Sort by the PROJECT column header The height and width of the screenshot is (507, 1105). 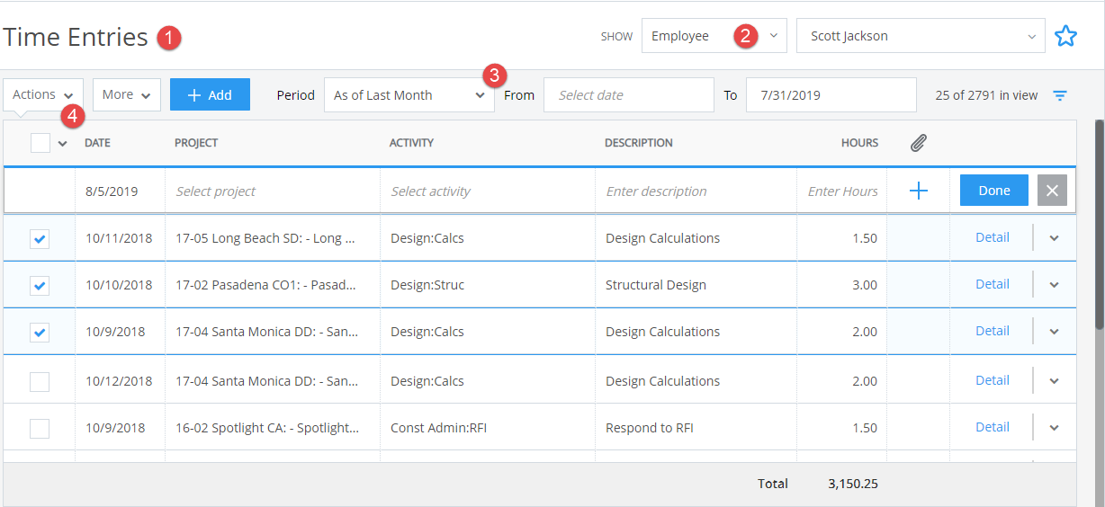coord(196,143)
